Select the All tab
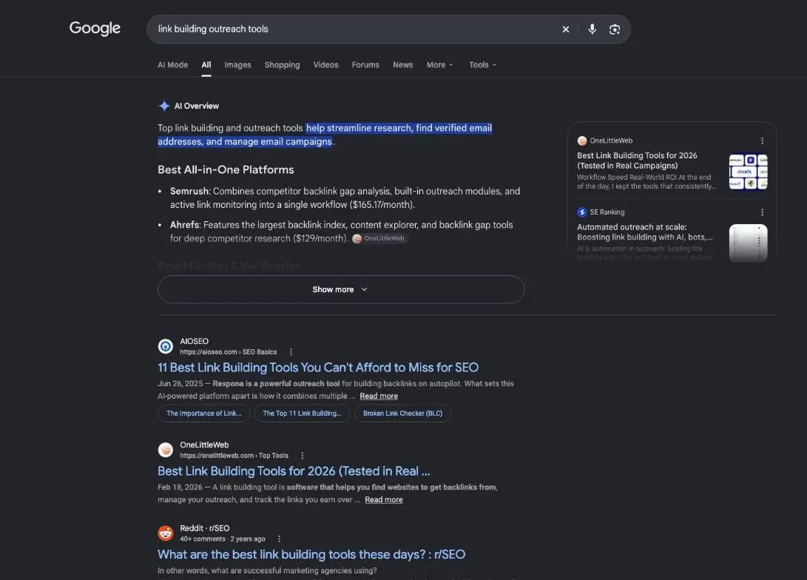This screenshot has width=807, height=580. point(206,65)
